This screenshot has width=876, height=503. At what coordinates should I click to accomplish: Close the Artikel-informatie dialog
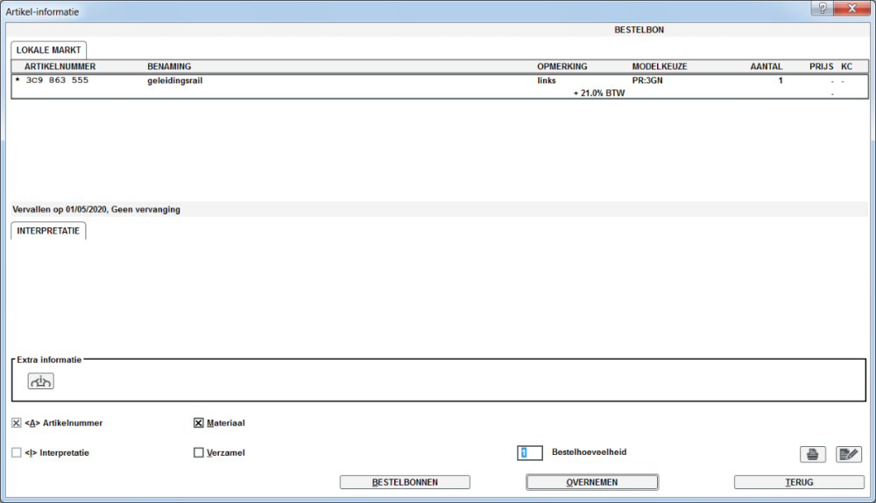coord(852,9)
